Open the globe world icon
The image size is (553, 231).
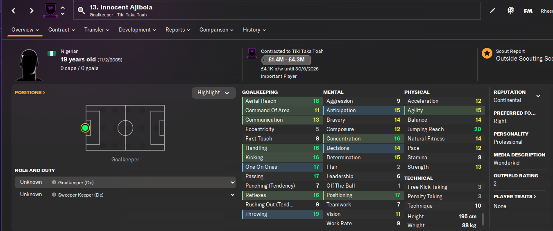pos(510,11)
